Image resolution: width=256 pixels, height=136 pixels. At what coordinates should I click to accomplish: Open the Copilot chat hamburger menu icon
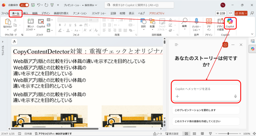[176, 45]
